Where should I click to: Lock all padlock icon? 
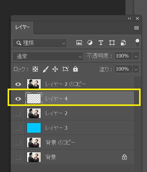pyautogui.click(x=75, y=69)
